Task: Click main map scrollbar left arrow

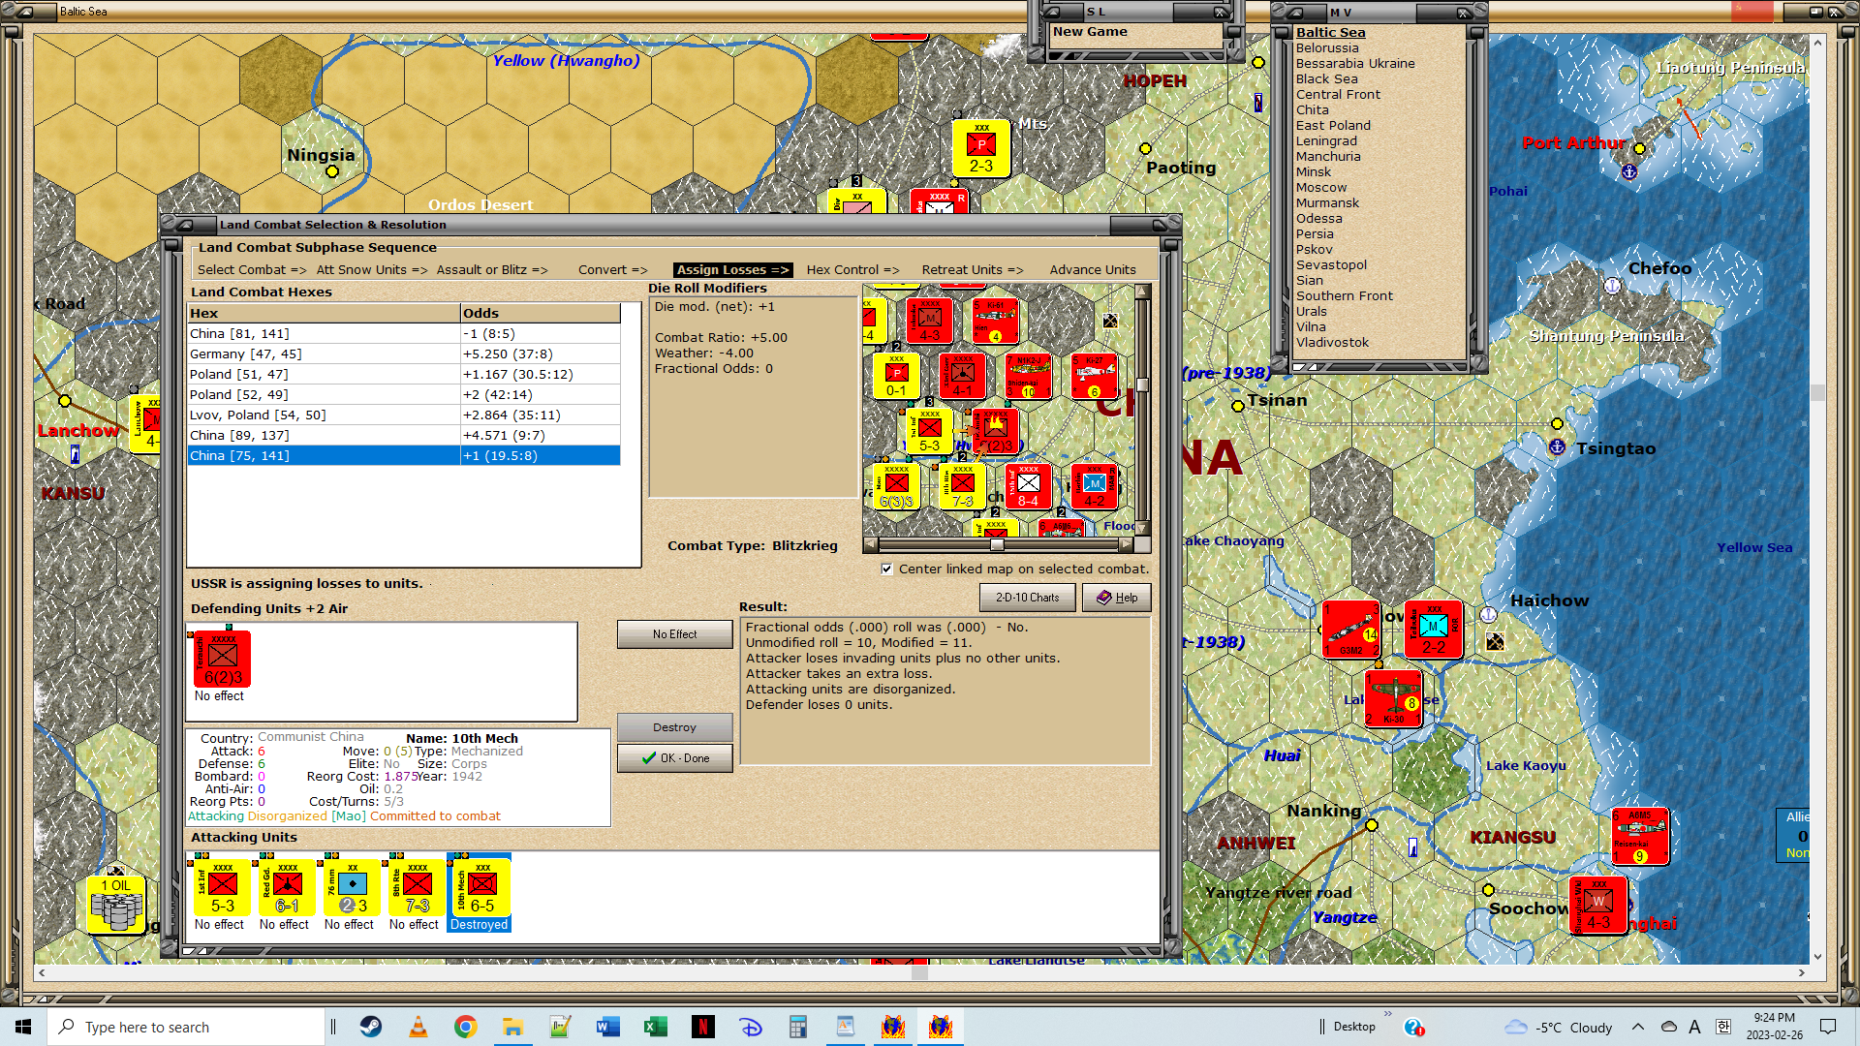Action: (x=41, y=972)
